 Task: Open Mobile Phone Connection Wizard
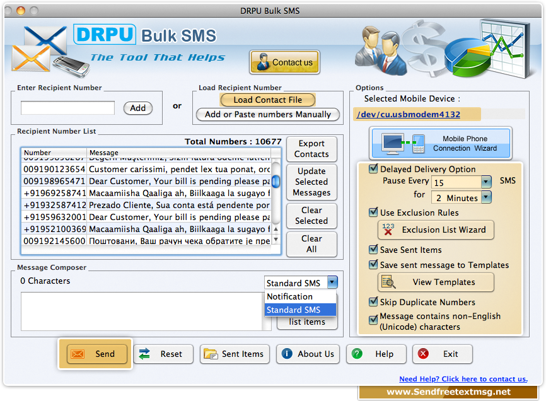pos(441,143)
